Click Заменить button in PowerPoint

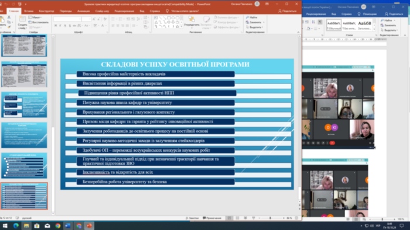255,22
